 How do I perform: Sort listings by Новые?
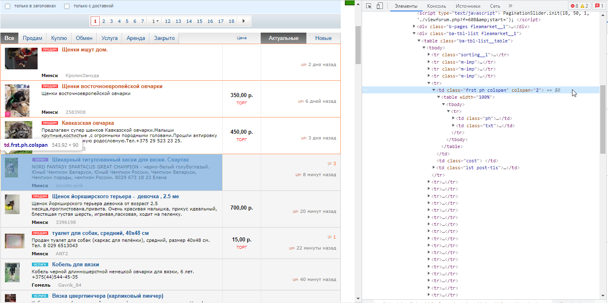pyautogui.click(x=324, y=38)
